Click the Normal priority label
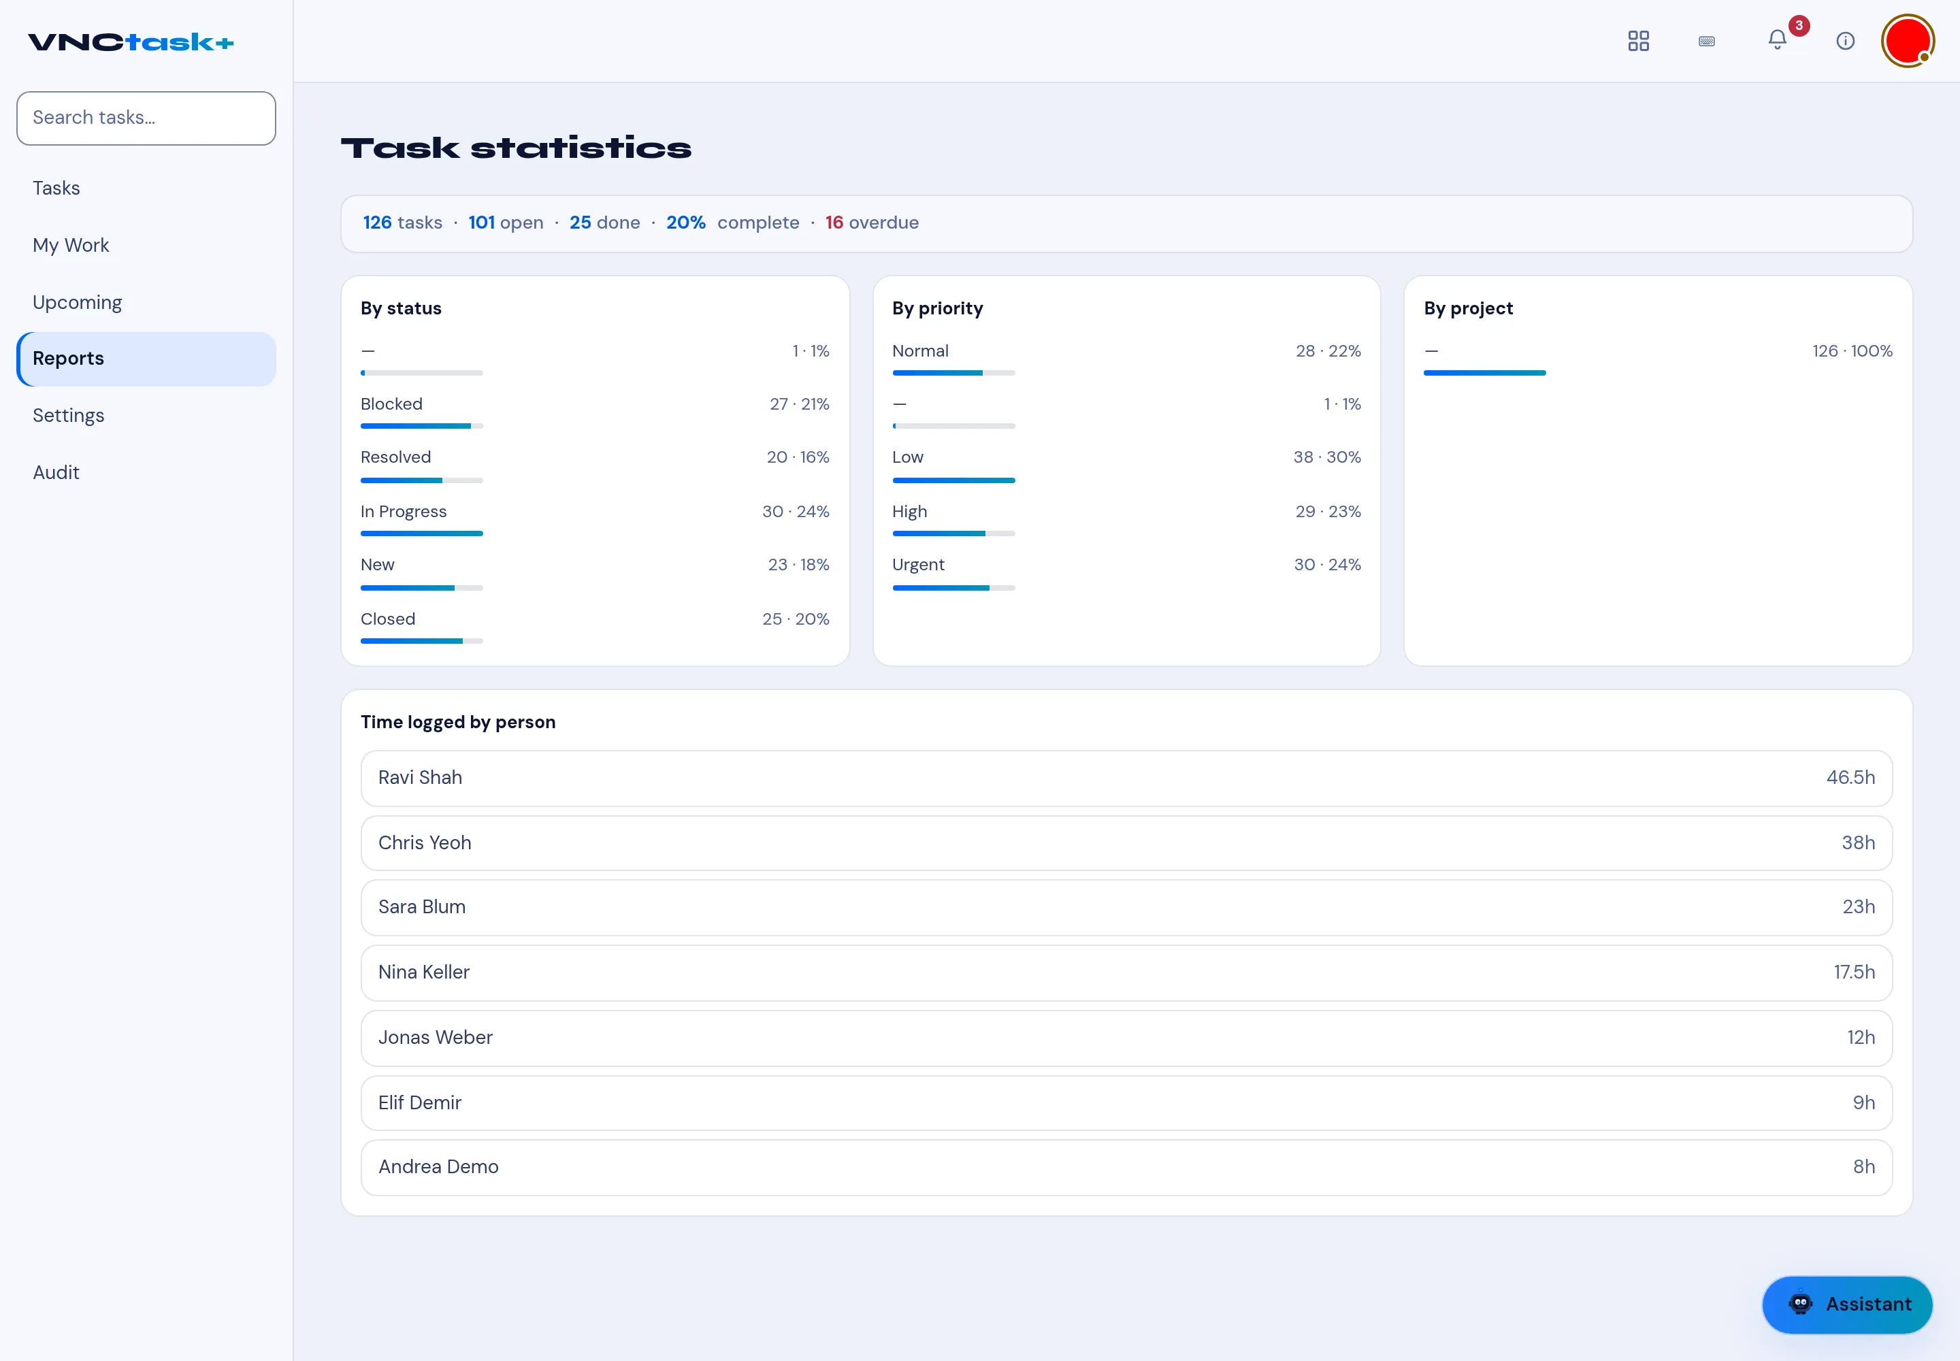 [x=920, y=351]
